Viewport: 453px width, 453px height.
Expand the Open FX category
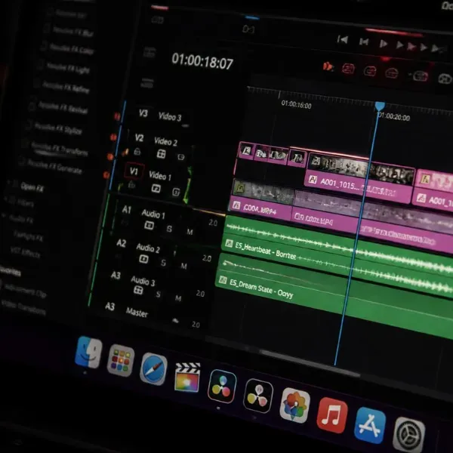pos(32,188)
